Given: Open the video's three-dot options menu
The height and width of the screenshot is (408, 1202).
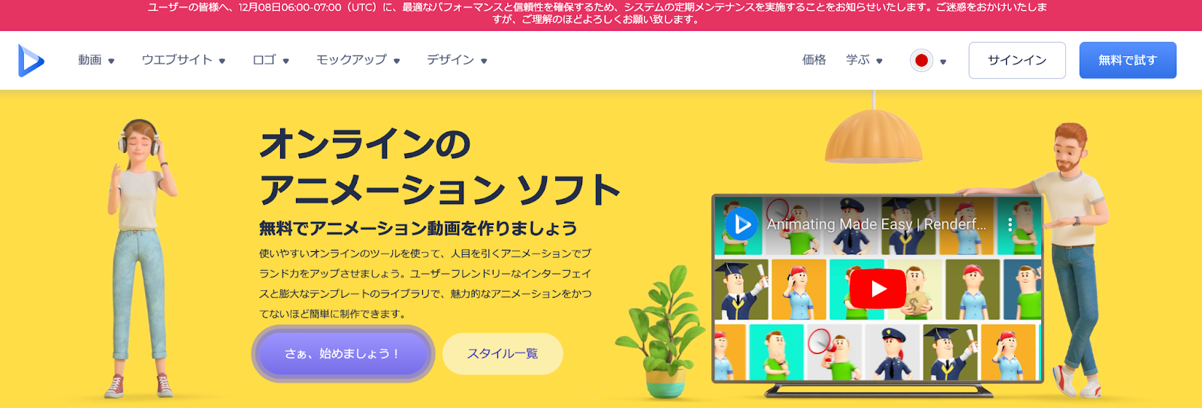Looking at the screenshot, I should pos(1010,224).
